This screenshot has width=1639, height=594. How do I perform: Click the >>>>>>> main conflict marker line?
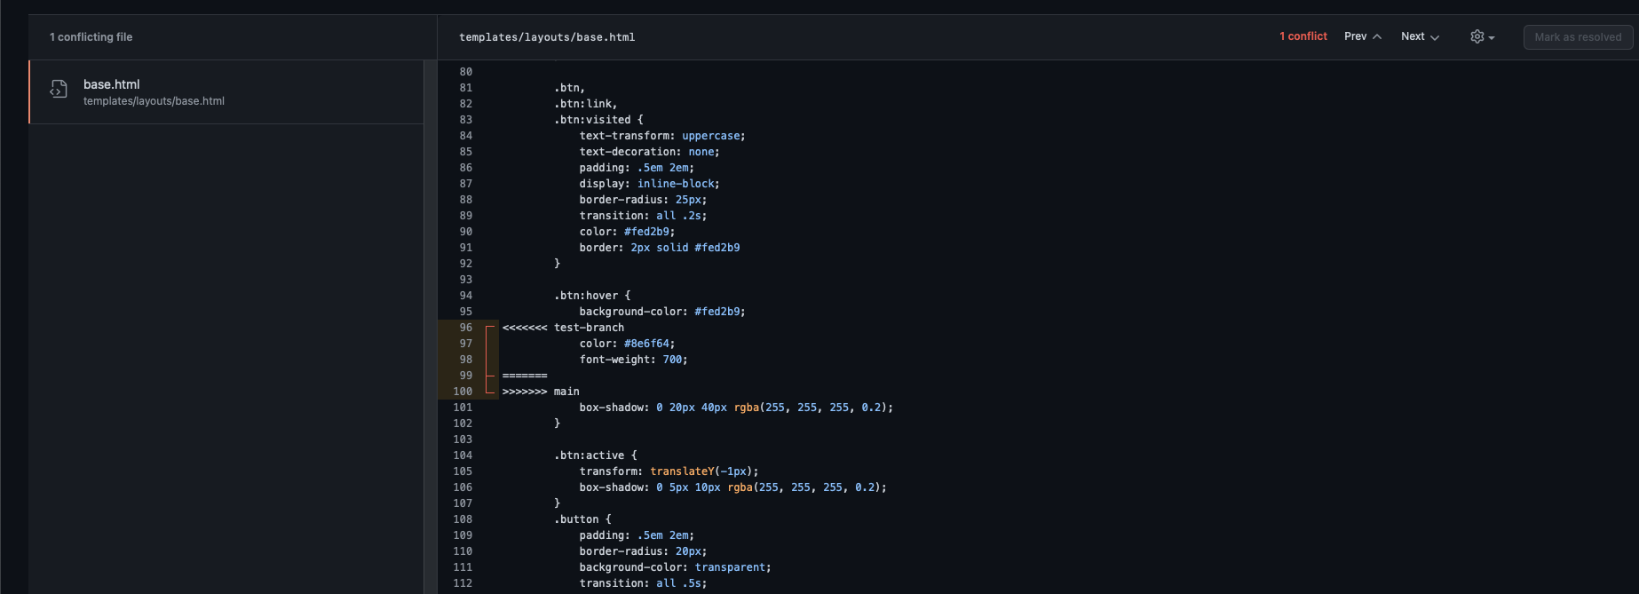pyautogui.click(x=541, y=392)
